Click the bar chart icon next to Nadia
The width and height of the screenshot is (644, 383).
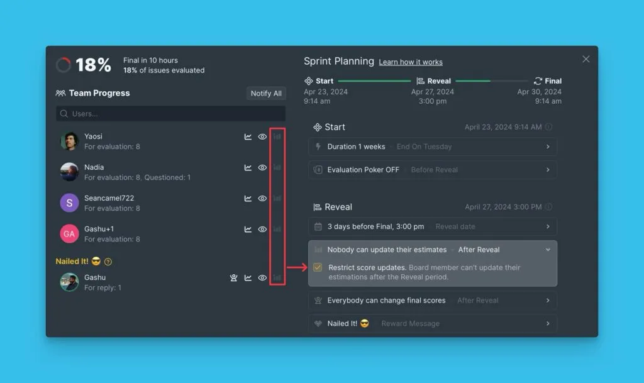pyautogui.click(x=277, y=167)
